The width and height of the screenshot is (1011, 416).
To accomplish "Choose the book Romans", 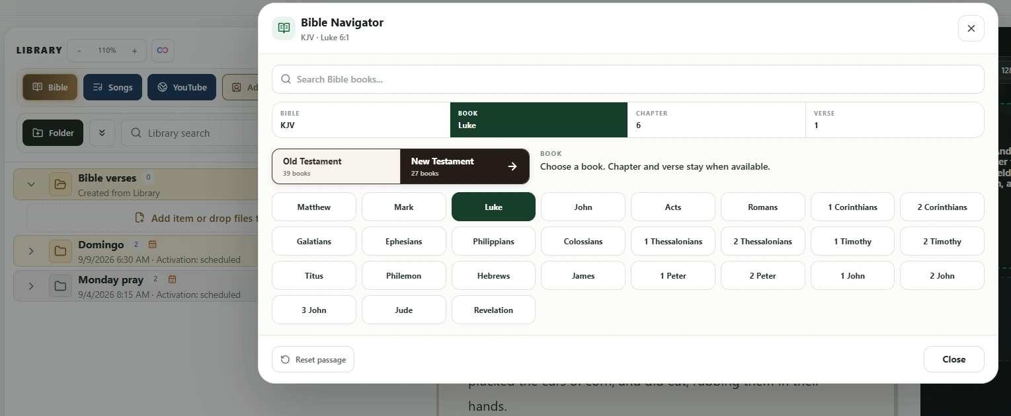I will click(763, 207).
